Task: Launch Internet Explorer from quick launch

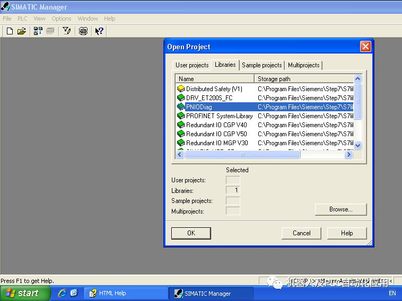Action: pyautogui.click(x=62, y=293)
